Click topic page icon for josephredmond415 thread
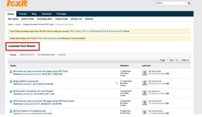The width and height of the screenshot is (202, 117). click(11, 72)
